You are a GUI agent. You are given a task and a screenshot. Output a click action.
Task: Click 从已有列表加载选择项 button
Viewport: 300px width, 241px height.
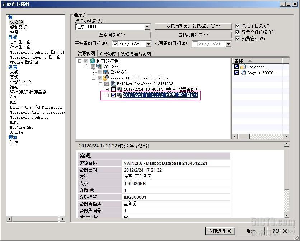tap(193, 26)
